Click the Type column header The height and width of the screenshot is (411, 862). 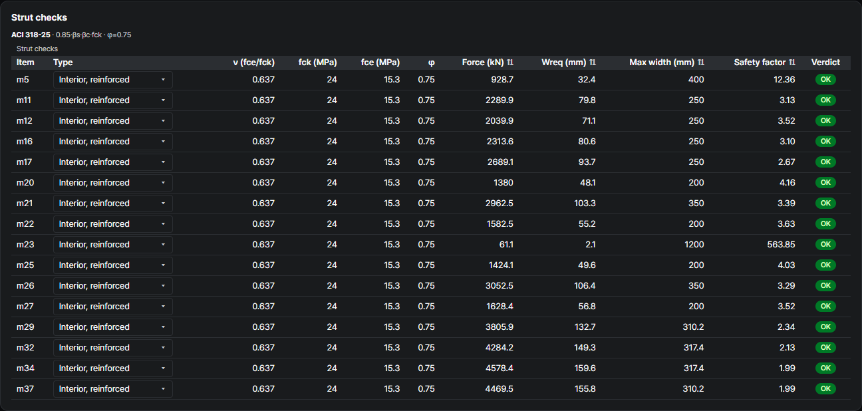click(63, 63)
